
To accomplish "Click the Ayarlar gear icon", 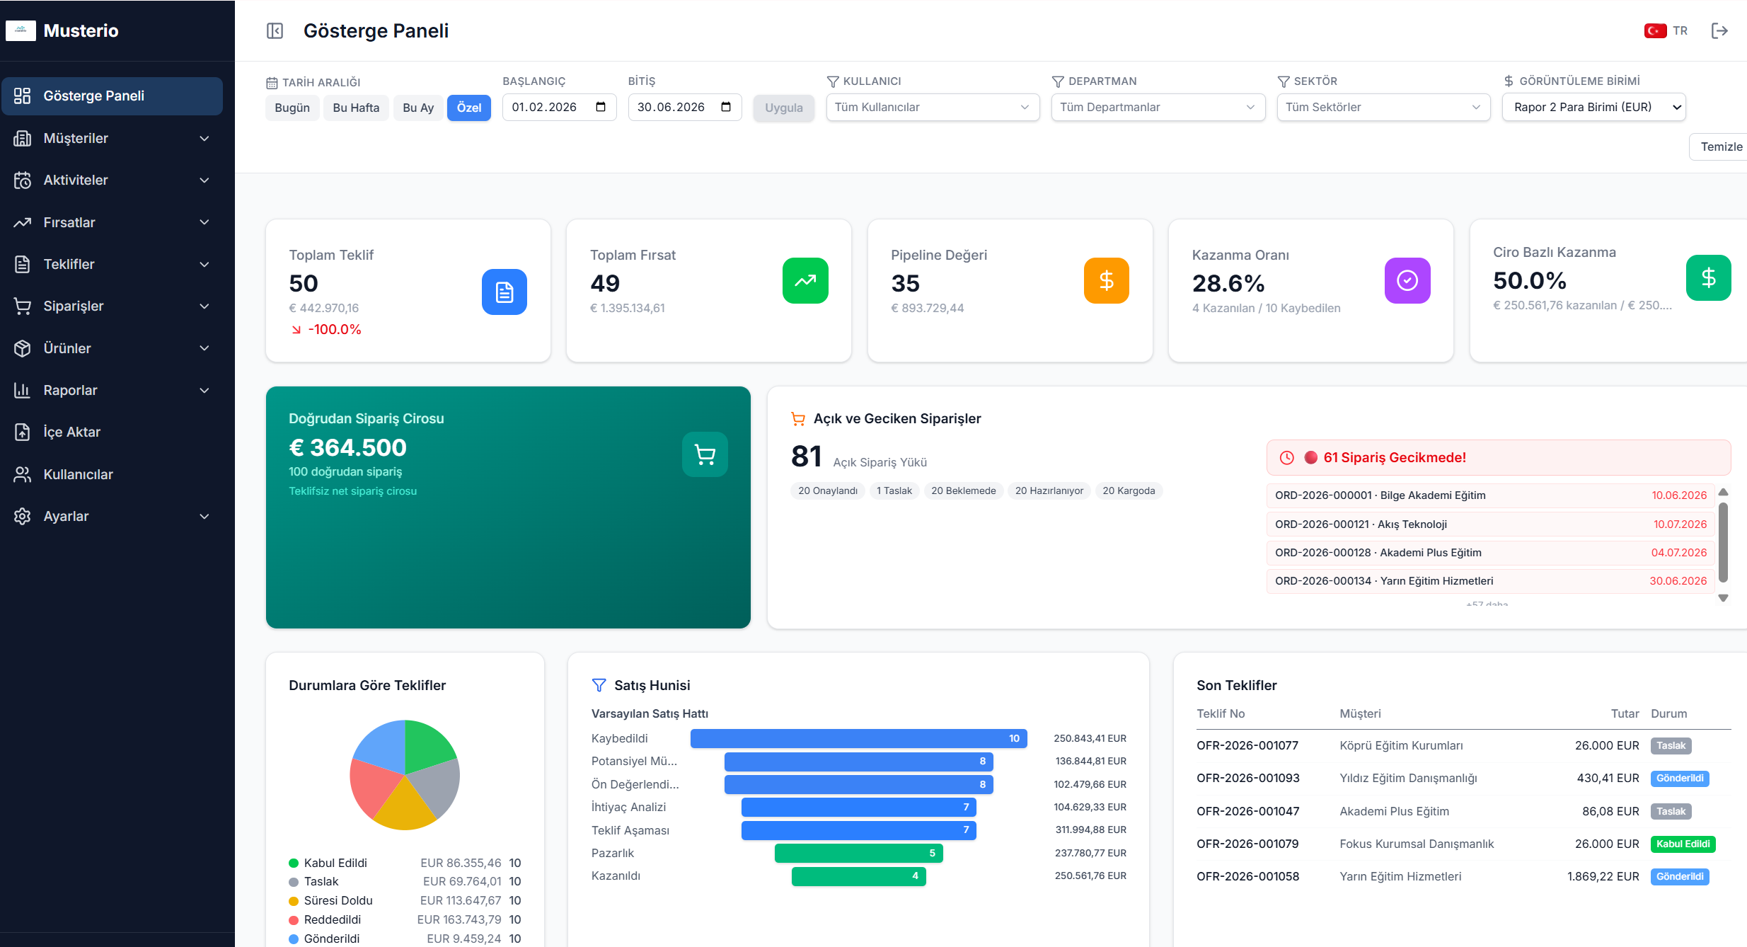I will pyautogui.click(x=22, y=516).
